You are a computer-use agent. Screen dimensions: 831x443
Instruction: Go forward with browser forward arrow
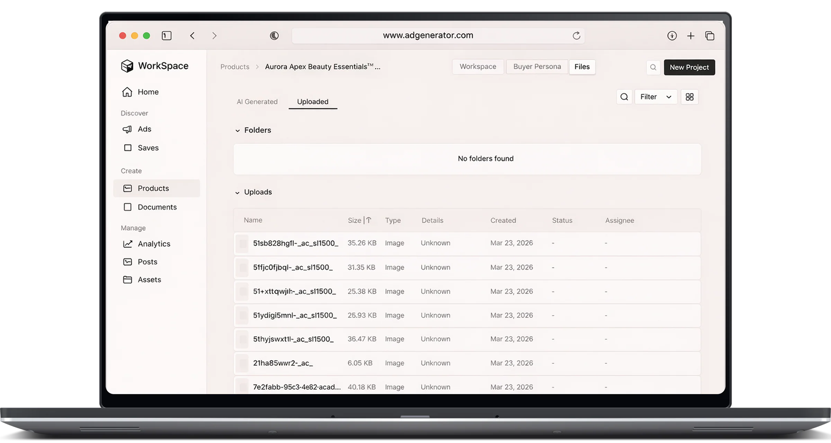(x=214, y=36)
